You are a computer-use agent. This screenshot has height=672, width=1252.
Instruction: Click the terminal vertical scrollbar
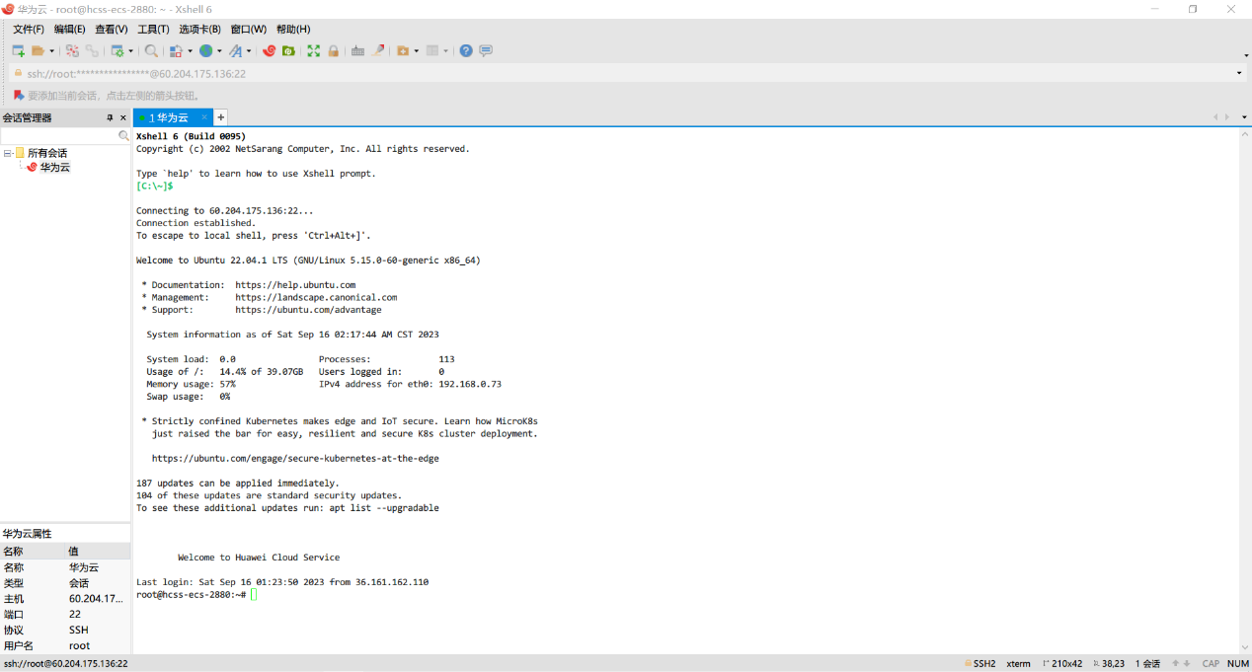(1244, 391)
